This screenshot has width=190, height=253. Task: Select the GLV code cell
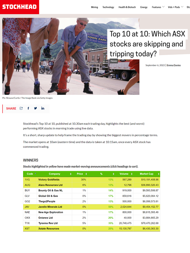[x=30, y=196]
